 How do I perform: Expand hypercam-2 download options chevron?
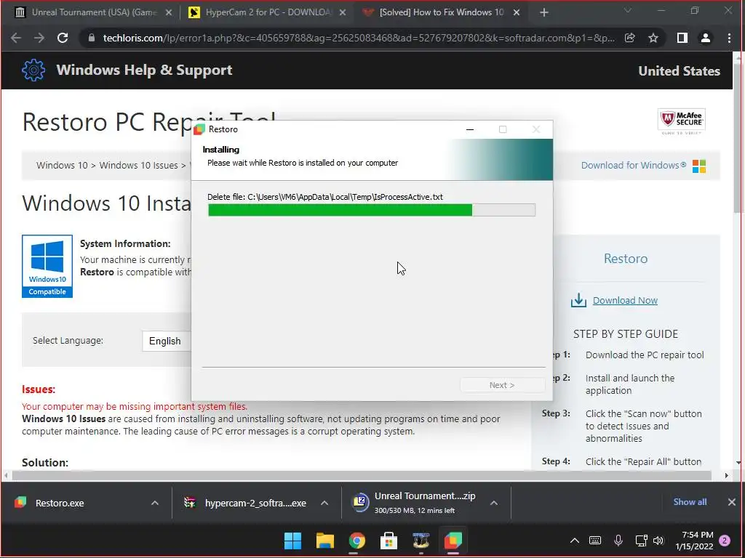pyautogui.click(x=324, y=503)
